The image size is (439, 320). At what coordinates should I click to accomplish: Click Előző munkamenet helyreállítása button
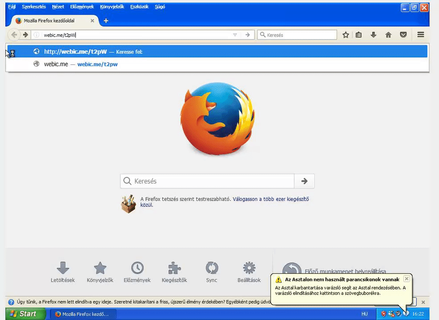pyautogui.click(x=334, y=270)
